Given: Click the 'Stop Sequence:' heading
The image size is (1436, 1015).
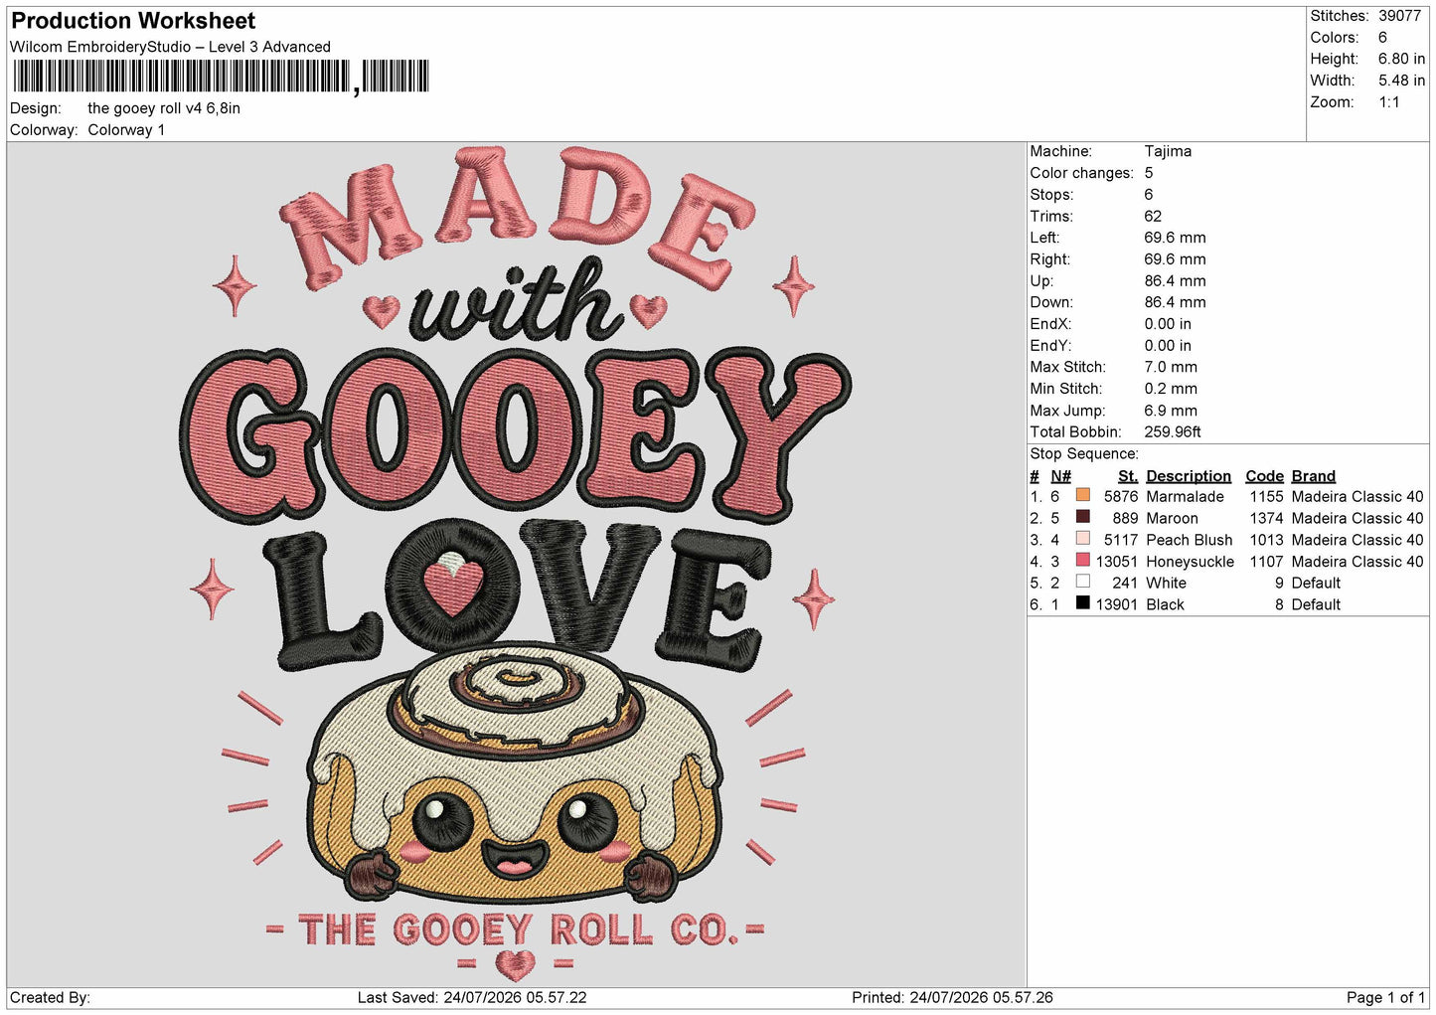Looking at the screenshot, I should 1084,454.
